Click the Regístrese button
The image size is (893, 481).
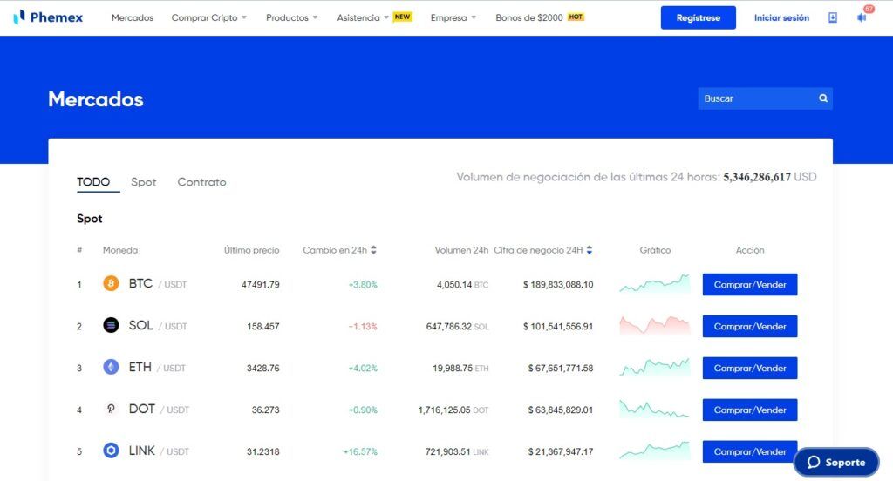coord(699,17)
